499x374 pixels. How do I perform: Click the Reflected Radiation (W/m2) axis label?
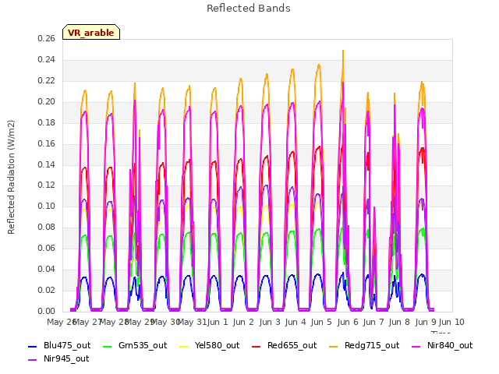[x=11, y=177]
